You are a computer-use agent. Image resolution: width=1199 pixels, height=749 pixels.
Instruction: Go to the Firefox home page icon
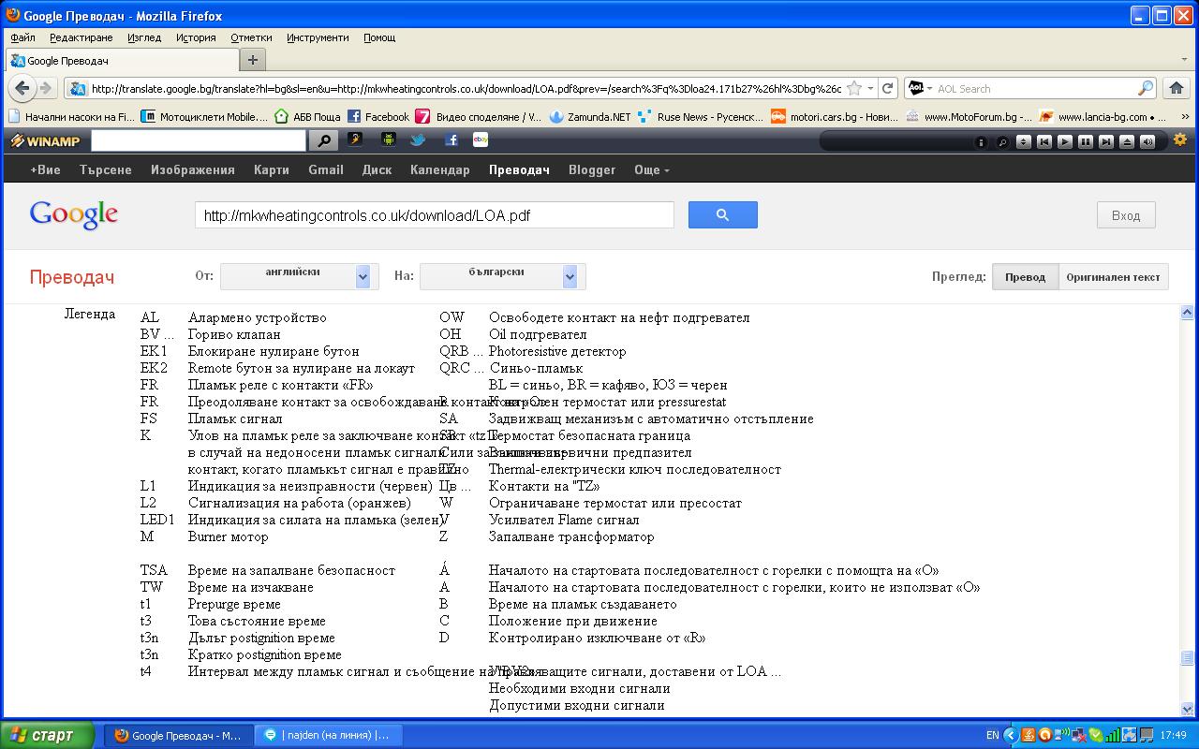click(1177, 88)
